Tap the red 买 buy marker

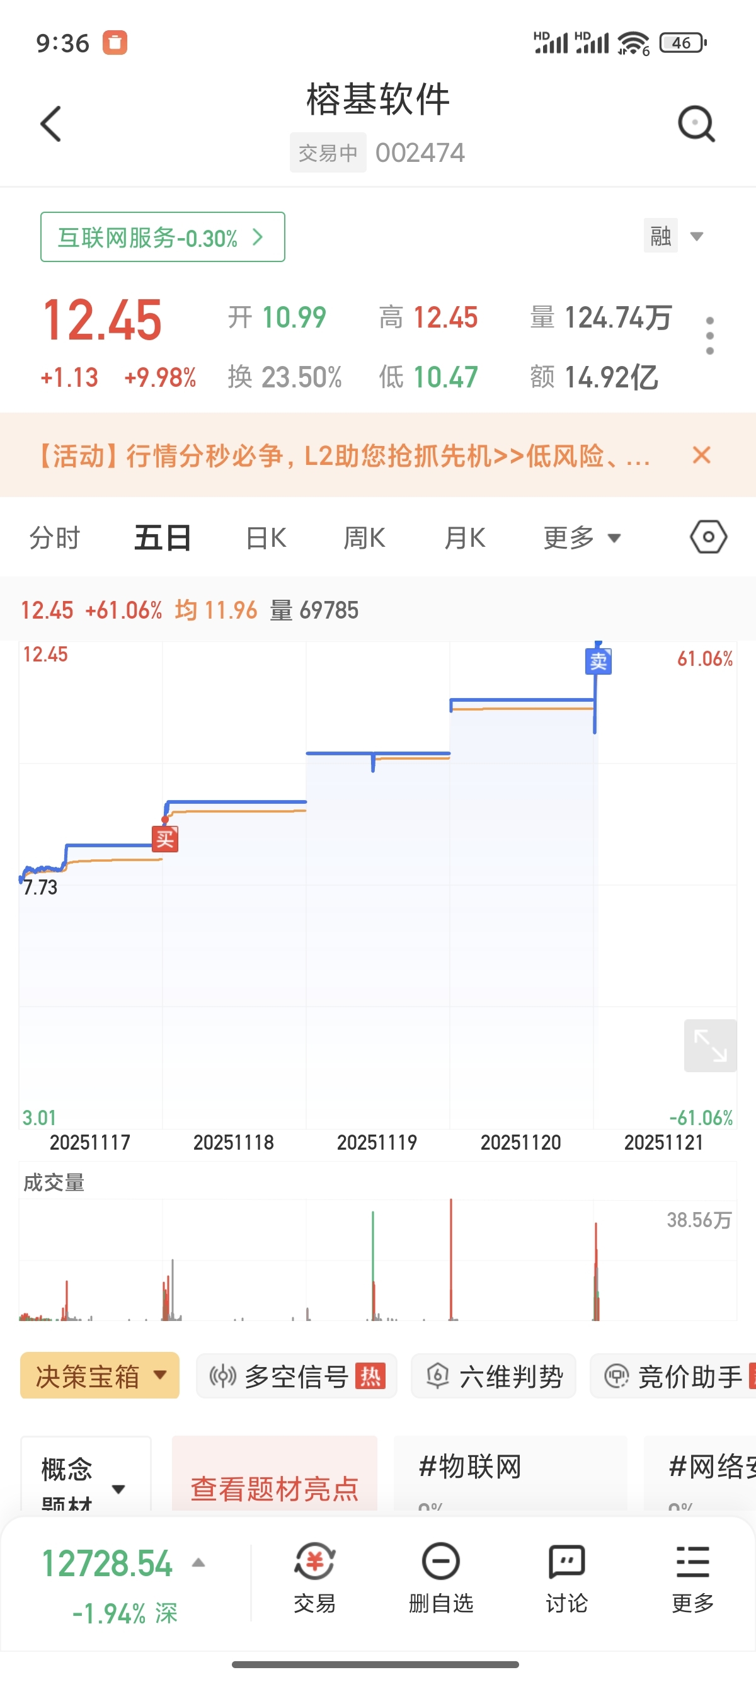click(x=165, y=838)
